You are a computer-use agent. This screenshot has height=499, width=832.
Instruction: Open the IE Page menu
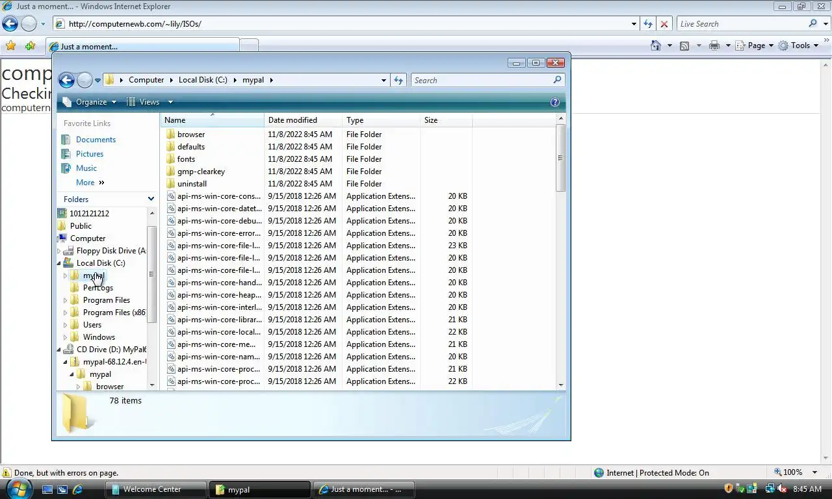[x=755, y=45]
